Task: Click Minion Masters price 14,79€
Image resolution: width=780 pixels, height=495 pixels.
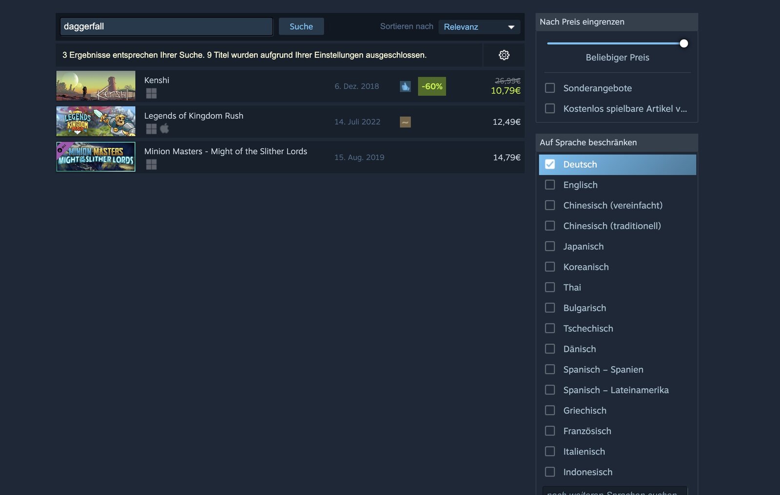Action: 507,158
